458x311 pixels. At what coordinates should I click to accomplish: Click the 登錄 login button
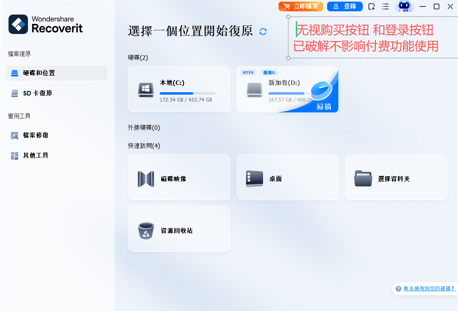coord(345,6)
